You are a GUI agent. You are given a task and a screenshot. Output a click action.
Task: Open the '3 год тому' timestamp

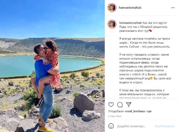click(x=115, y=116)
